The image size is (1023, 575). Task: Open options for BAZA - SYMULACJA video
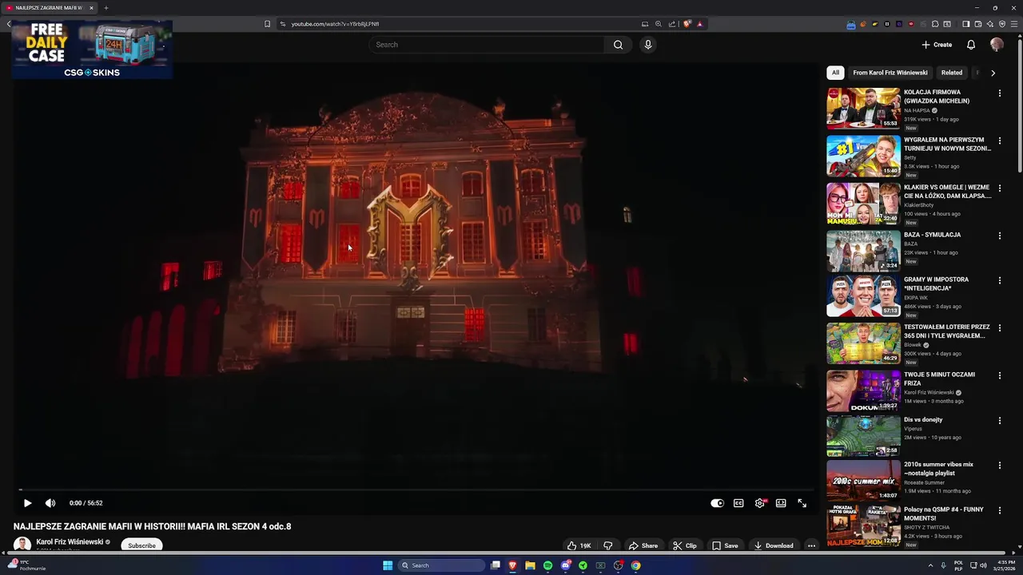(999, 236)
